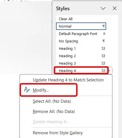
Task: Click the linked style icon beside Heading 3
Action: 103,63
